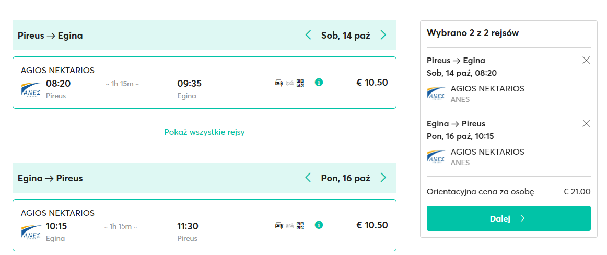Remove Pireus → Egina trip from selection
Image resolution: width=607 pixels, height=255 pixels.
pos(586,60)
